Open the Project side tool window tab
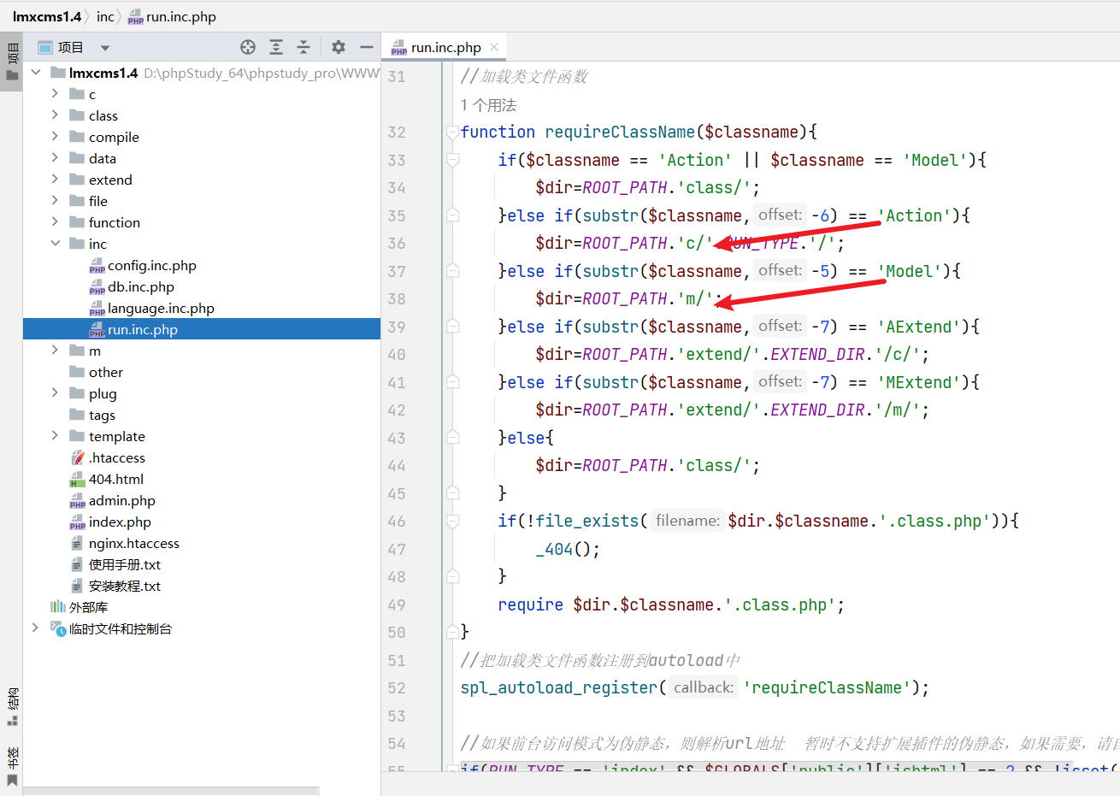 pos(12,61)
